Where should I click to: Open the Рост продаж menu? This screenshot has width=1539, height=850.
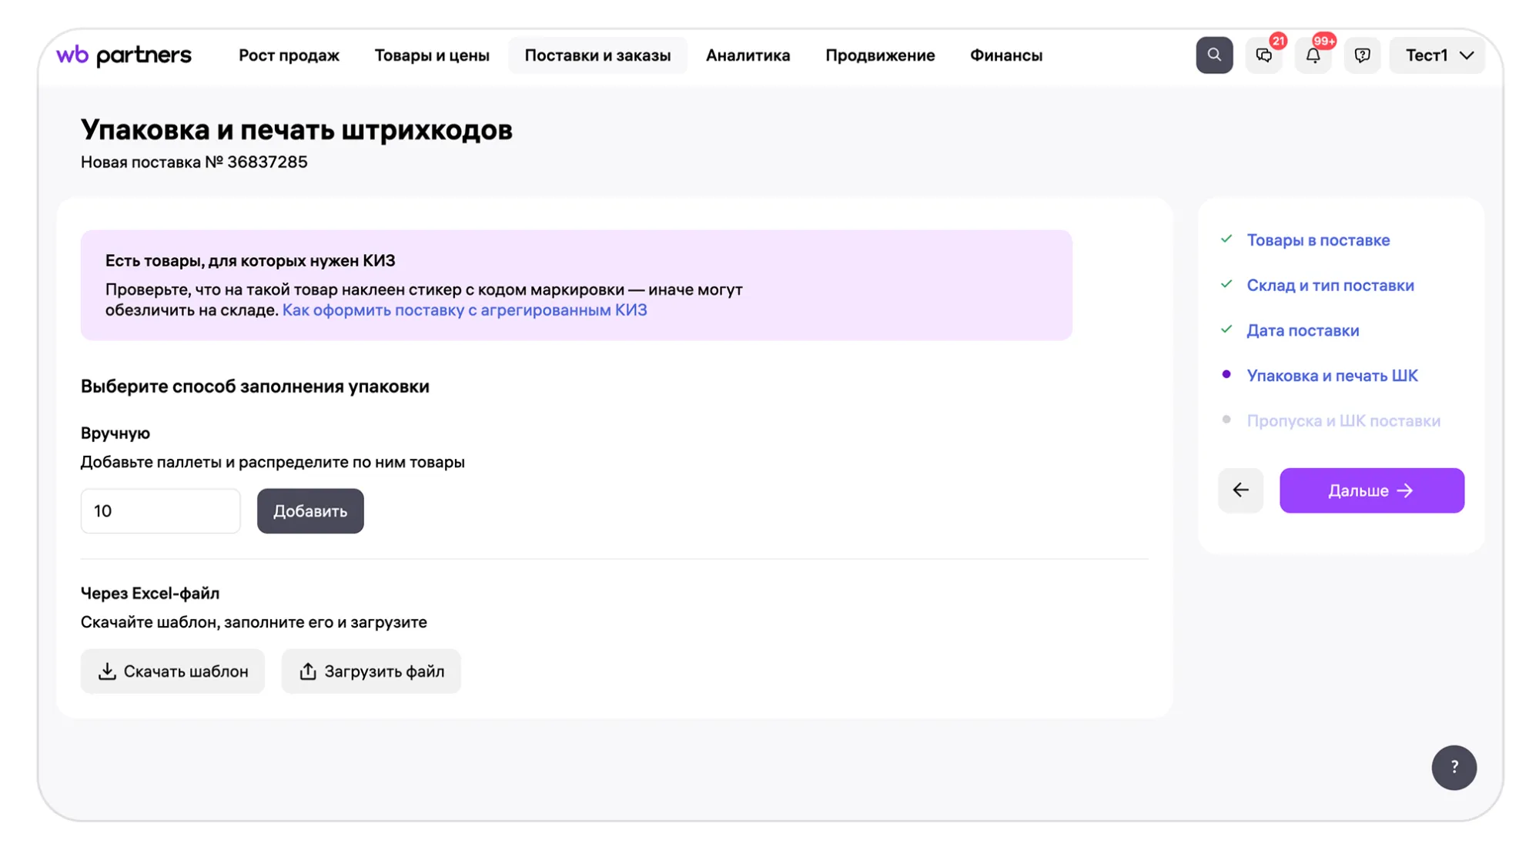tap(289, 55)
